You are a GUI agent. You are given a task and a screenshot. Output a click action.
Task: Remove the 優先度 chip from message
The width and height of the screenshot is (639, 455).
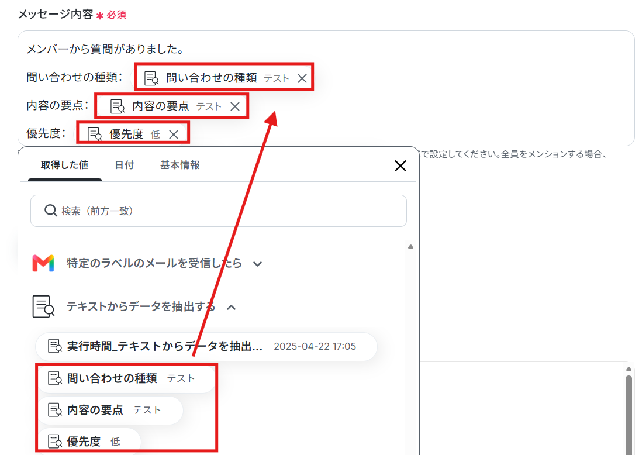click(x=174, y=135)
